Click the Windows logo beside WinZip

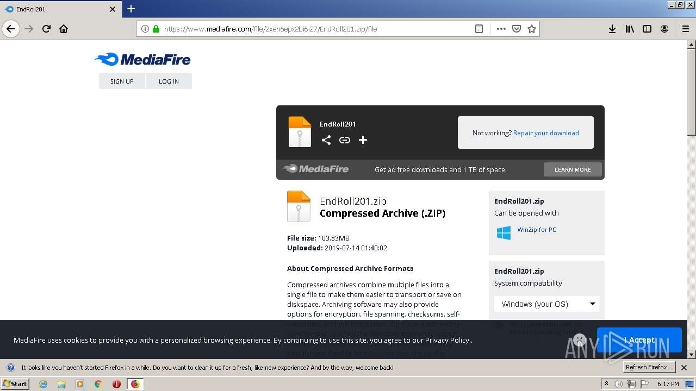(x=504, y=233)
